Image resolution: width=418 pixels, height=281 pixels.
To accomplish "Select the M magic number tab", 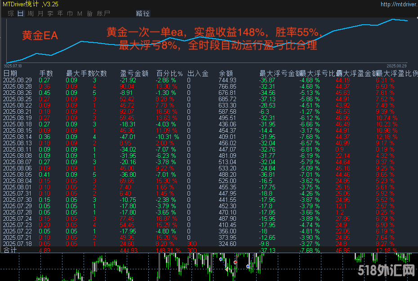I will [x=80, y=13].
